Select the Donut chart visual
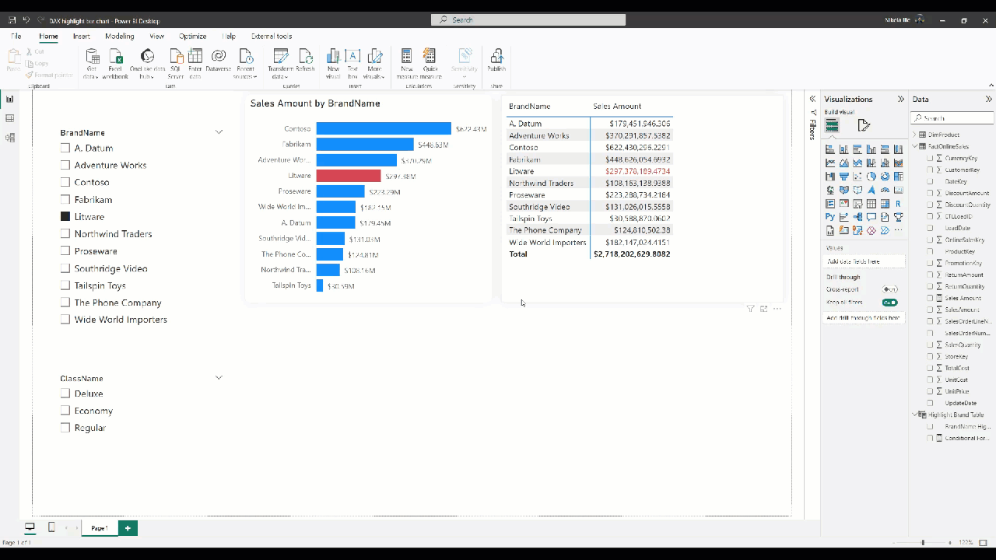 pos(885,177)
